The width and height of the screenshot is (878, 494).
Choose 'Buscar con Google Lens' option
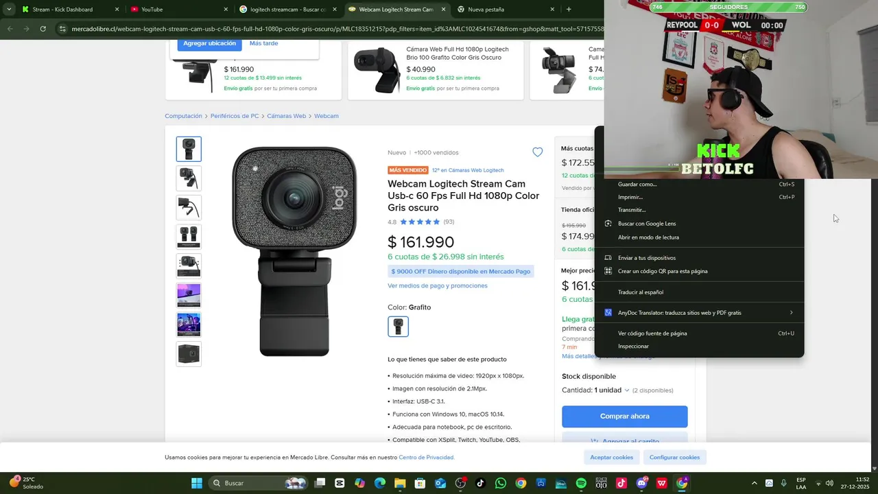tap(700, 224)
